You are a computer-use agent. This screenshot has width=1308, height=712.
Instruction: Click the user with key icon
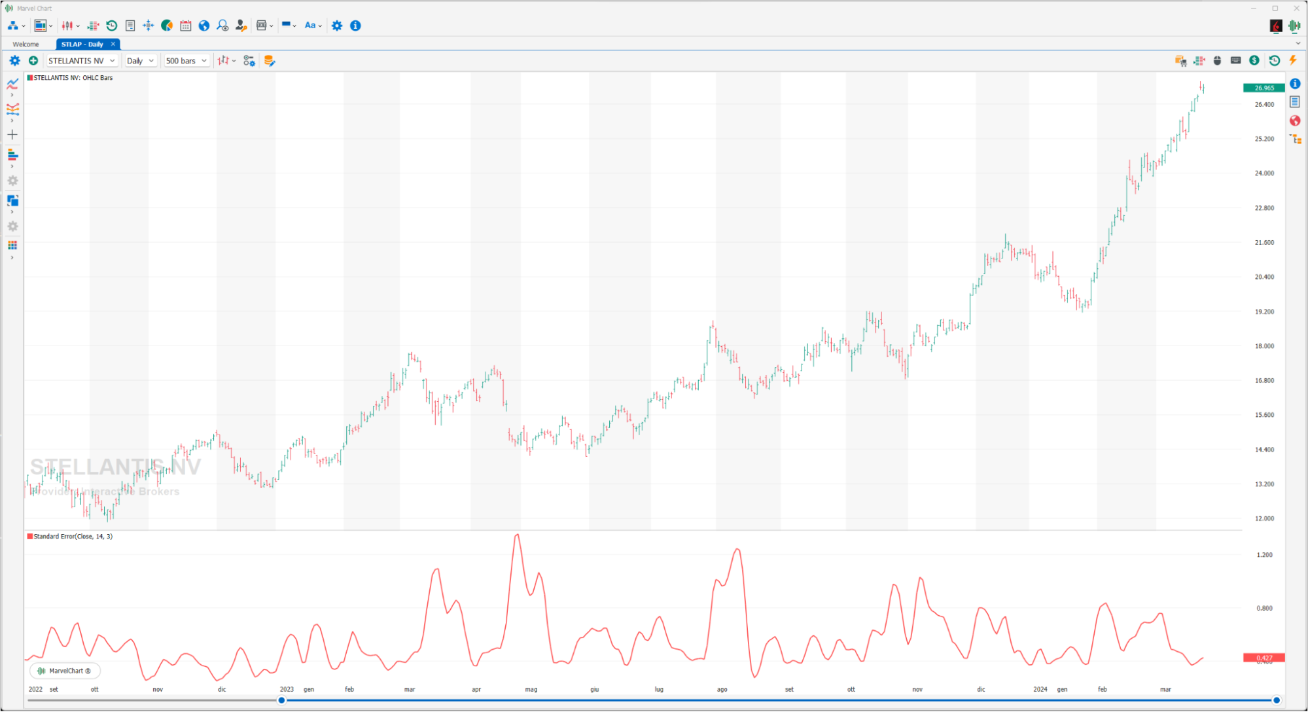(241, 26)
